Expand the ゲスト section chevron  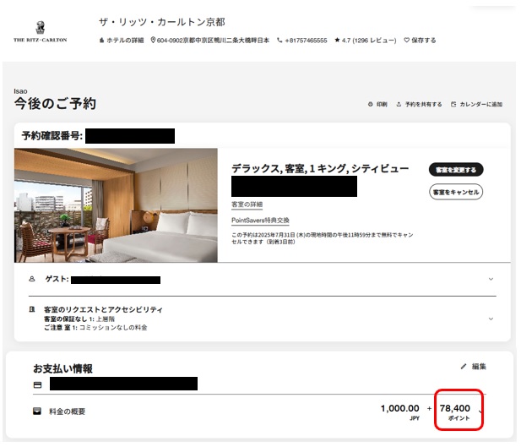tap(491, 279)
